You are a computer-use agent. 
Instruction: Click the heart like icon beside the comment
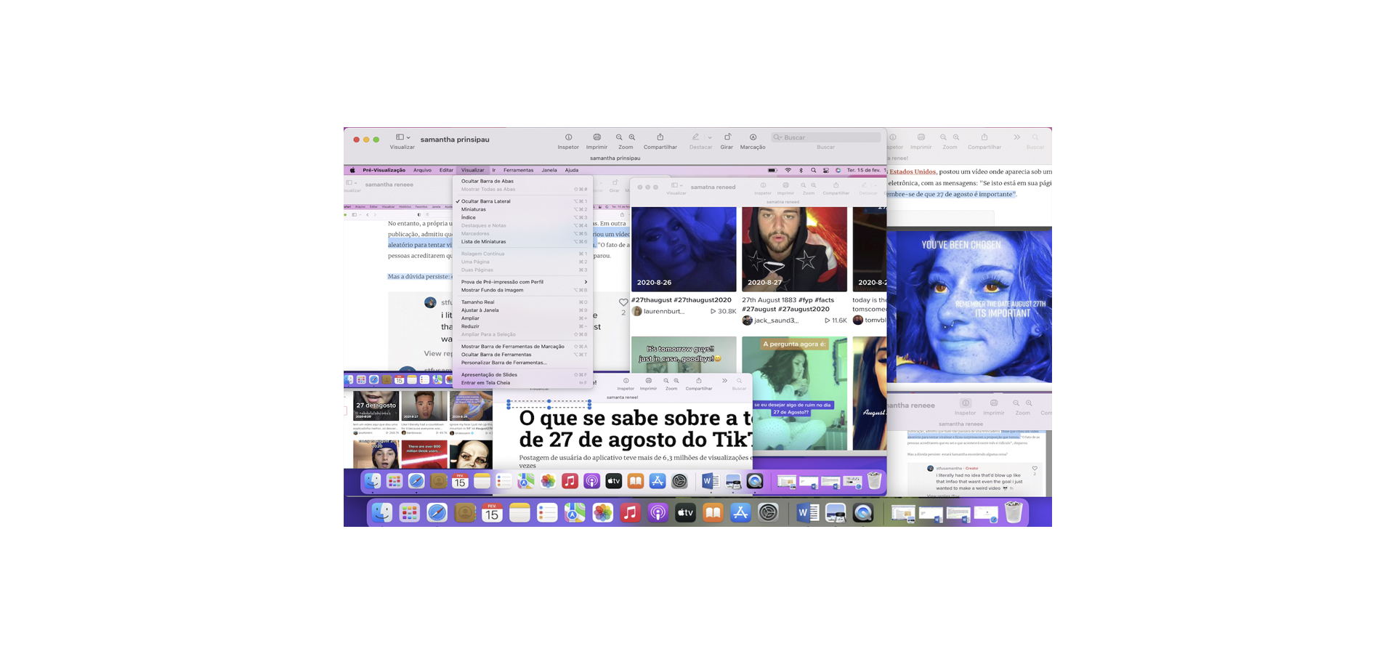(623, 302)
